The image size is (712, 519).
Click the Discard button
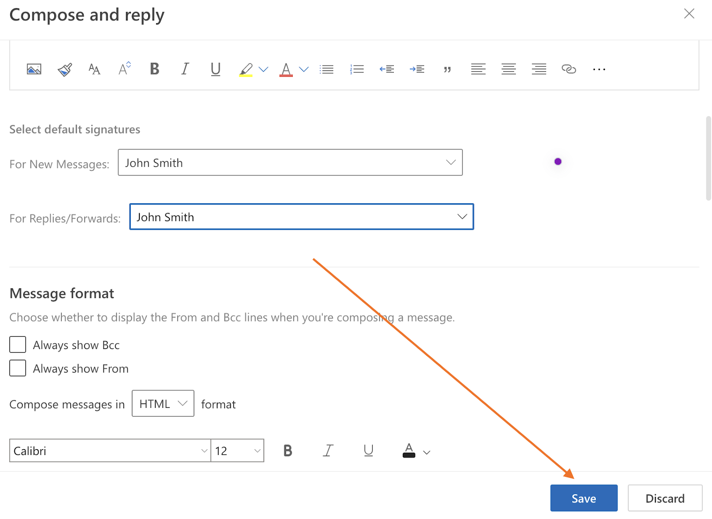[x=665, y=498]
